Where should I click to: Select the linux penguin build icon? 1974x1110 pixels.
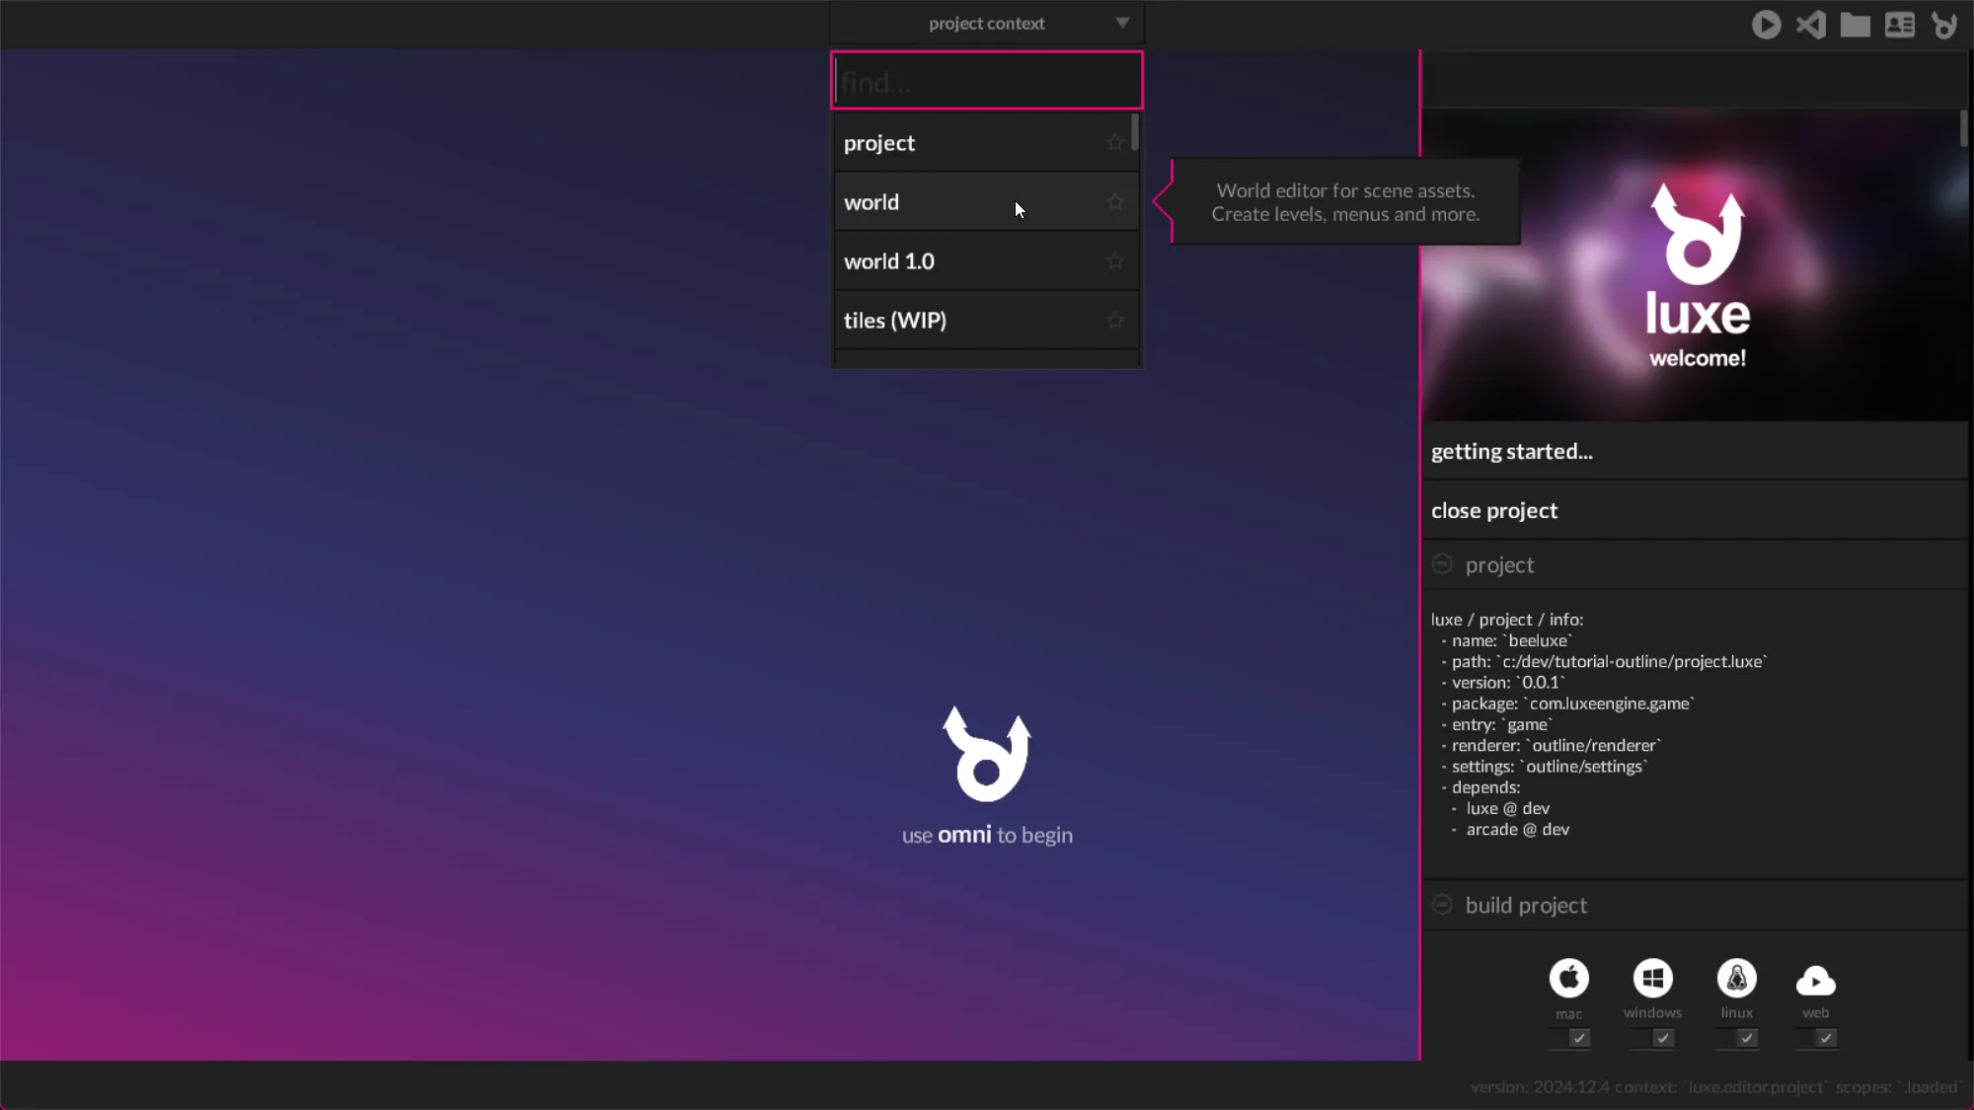coord(1736,978)
